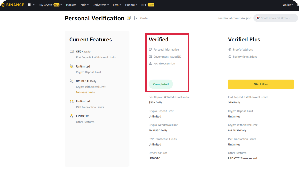Click the $2M Daily fiat limit value
Viewport: 299px width, 171px height.
pos(234,102)
